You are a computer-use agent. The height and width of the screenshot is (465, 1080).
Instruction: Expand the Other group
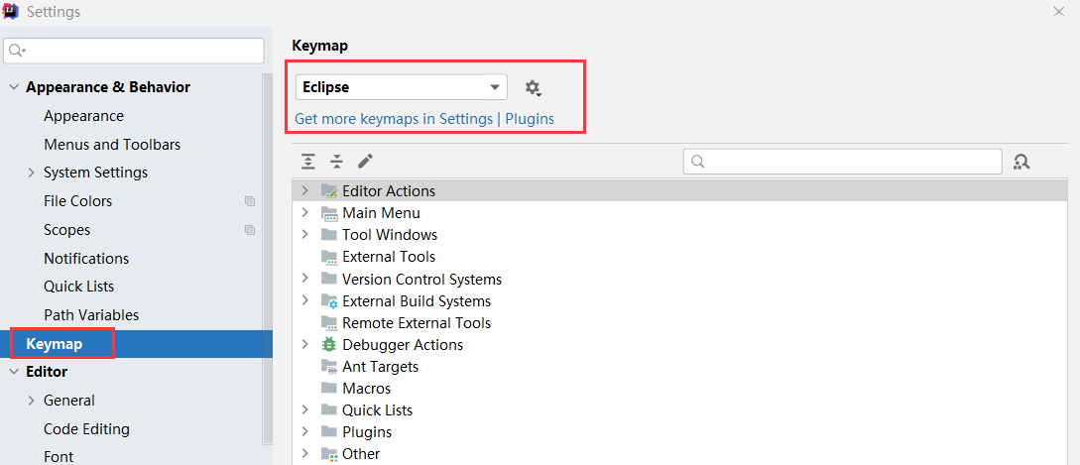point(305,454)
